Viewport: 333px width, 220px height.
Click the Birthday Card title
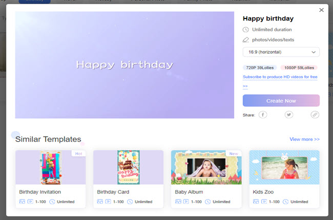(x=113, y=192)
